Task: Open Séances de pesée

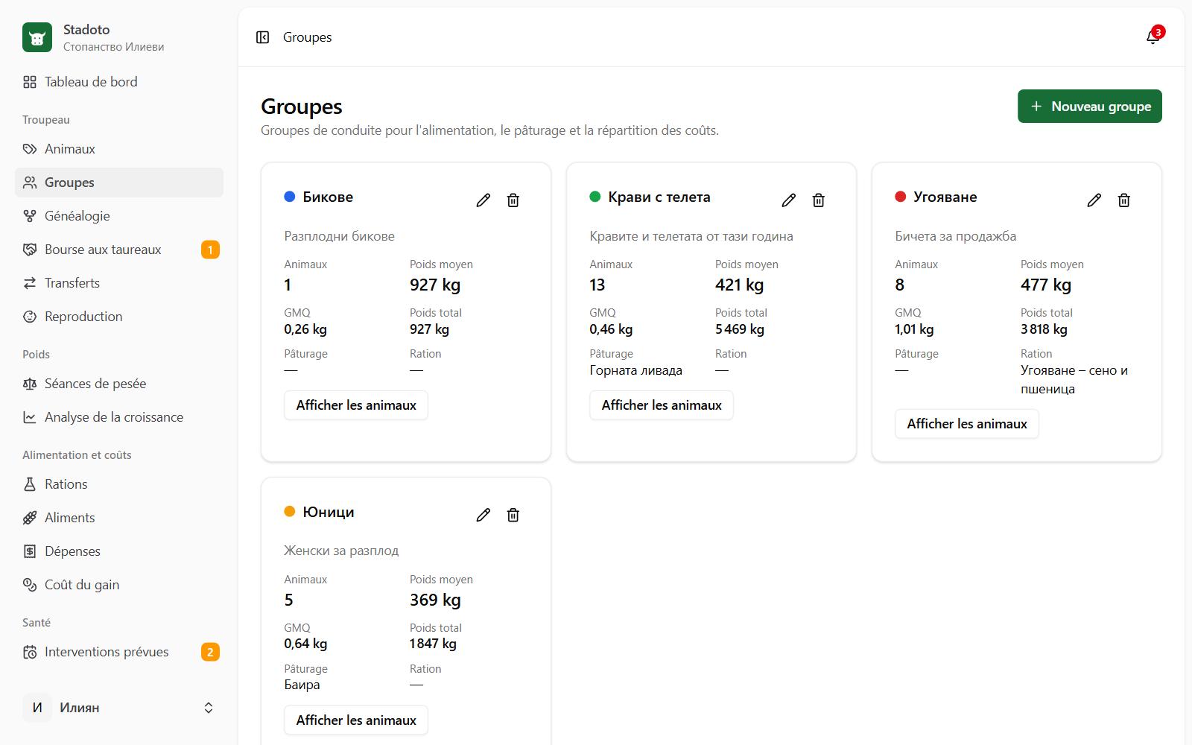Action: pos(119,384)
